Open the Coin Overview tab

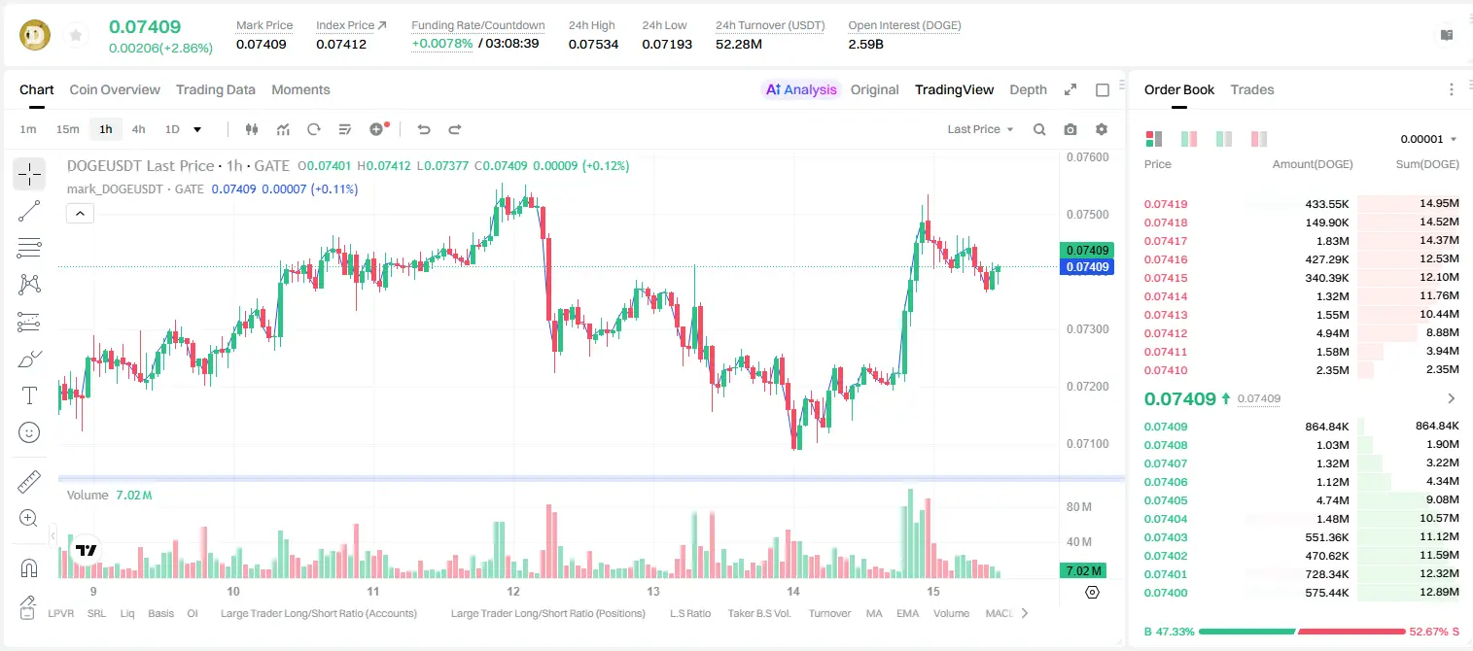click(x=115, y=89)
